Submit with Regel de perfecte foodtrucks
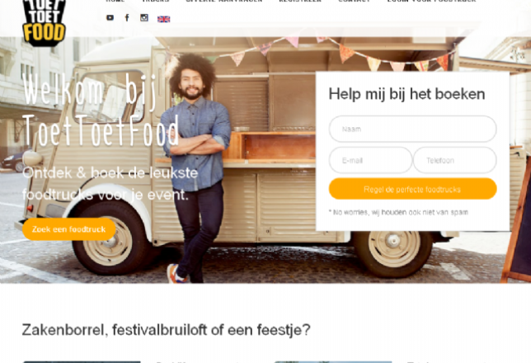The image size is (531, 363). (412, 189)
